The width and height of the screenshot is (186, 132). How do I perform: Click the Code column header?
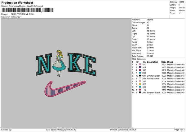click(x=164, y=62)
